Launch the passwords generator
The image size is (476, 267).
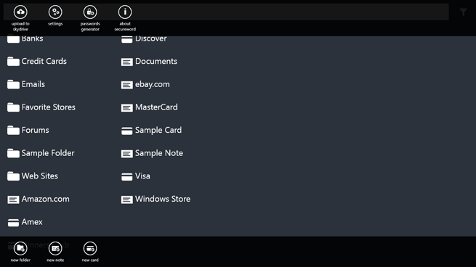(x=90, y=12)
